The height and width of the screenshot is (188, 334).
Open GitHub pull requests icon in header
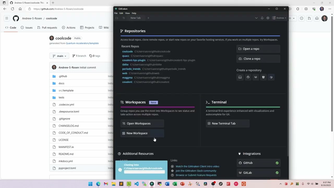[309, 18]
